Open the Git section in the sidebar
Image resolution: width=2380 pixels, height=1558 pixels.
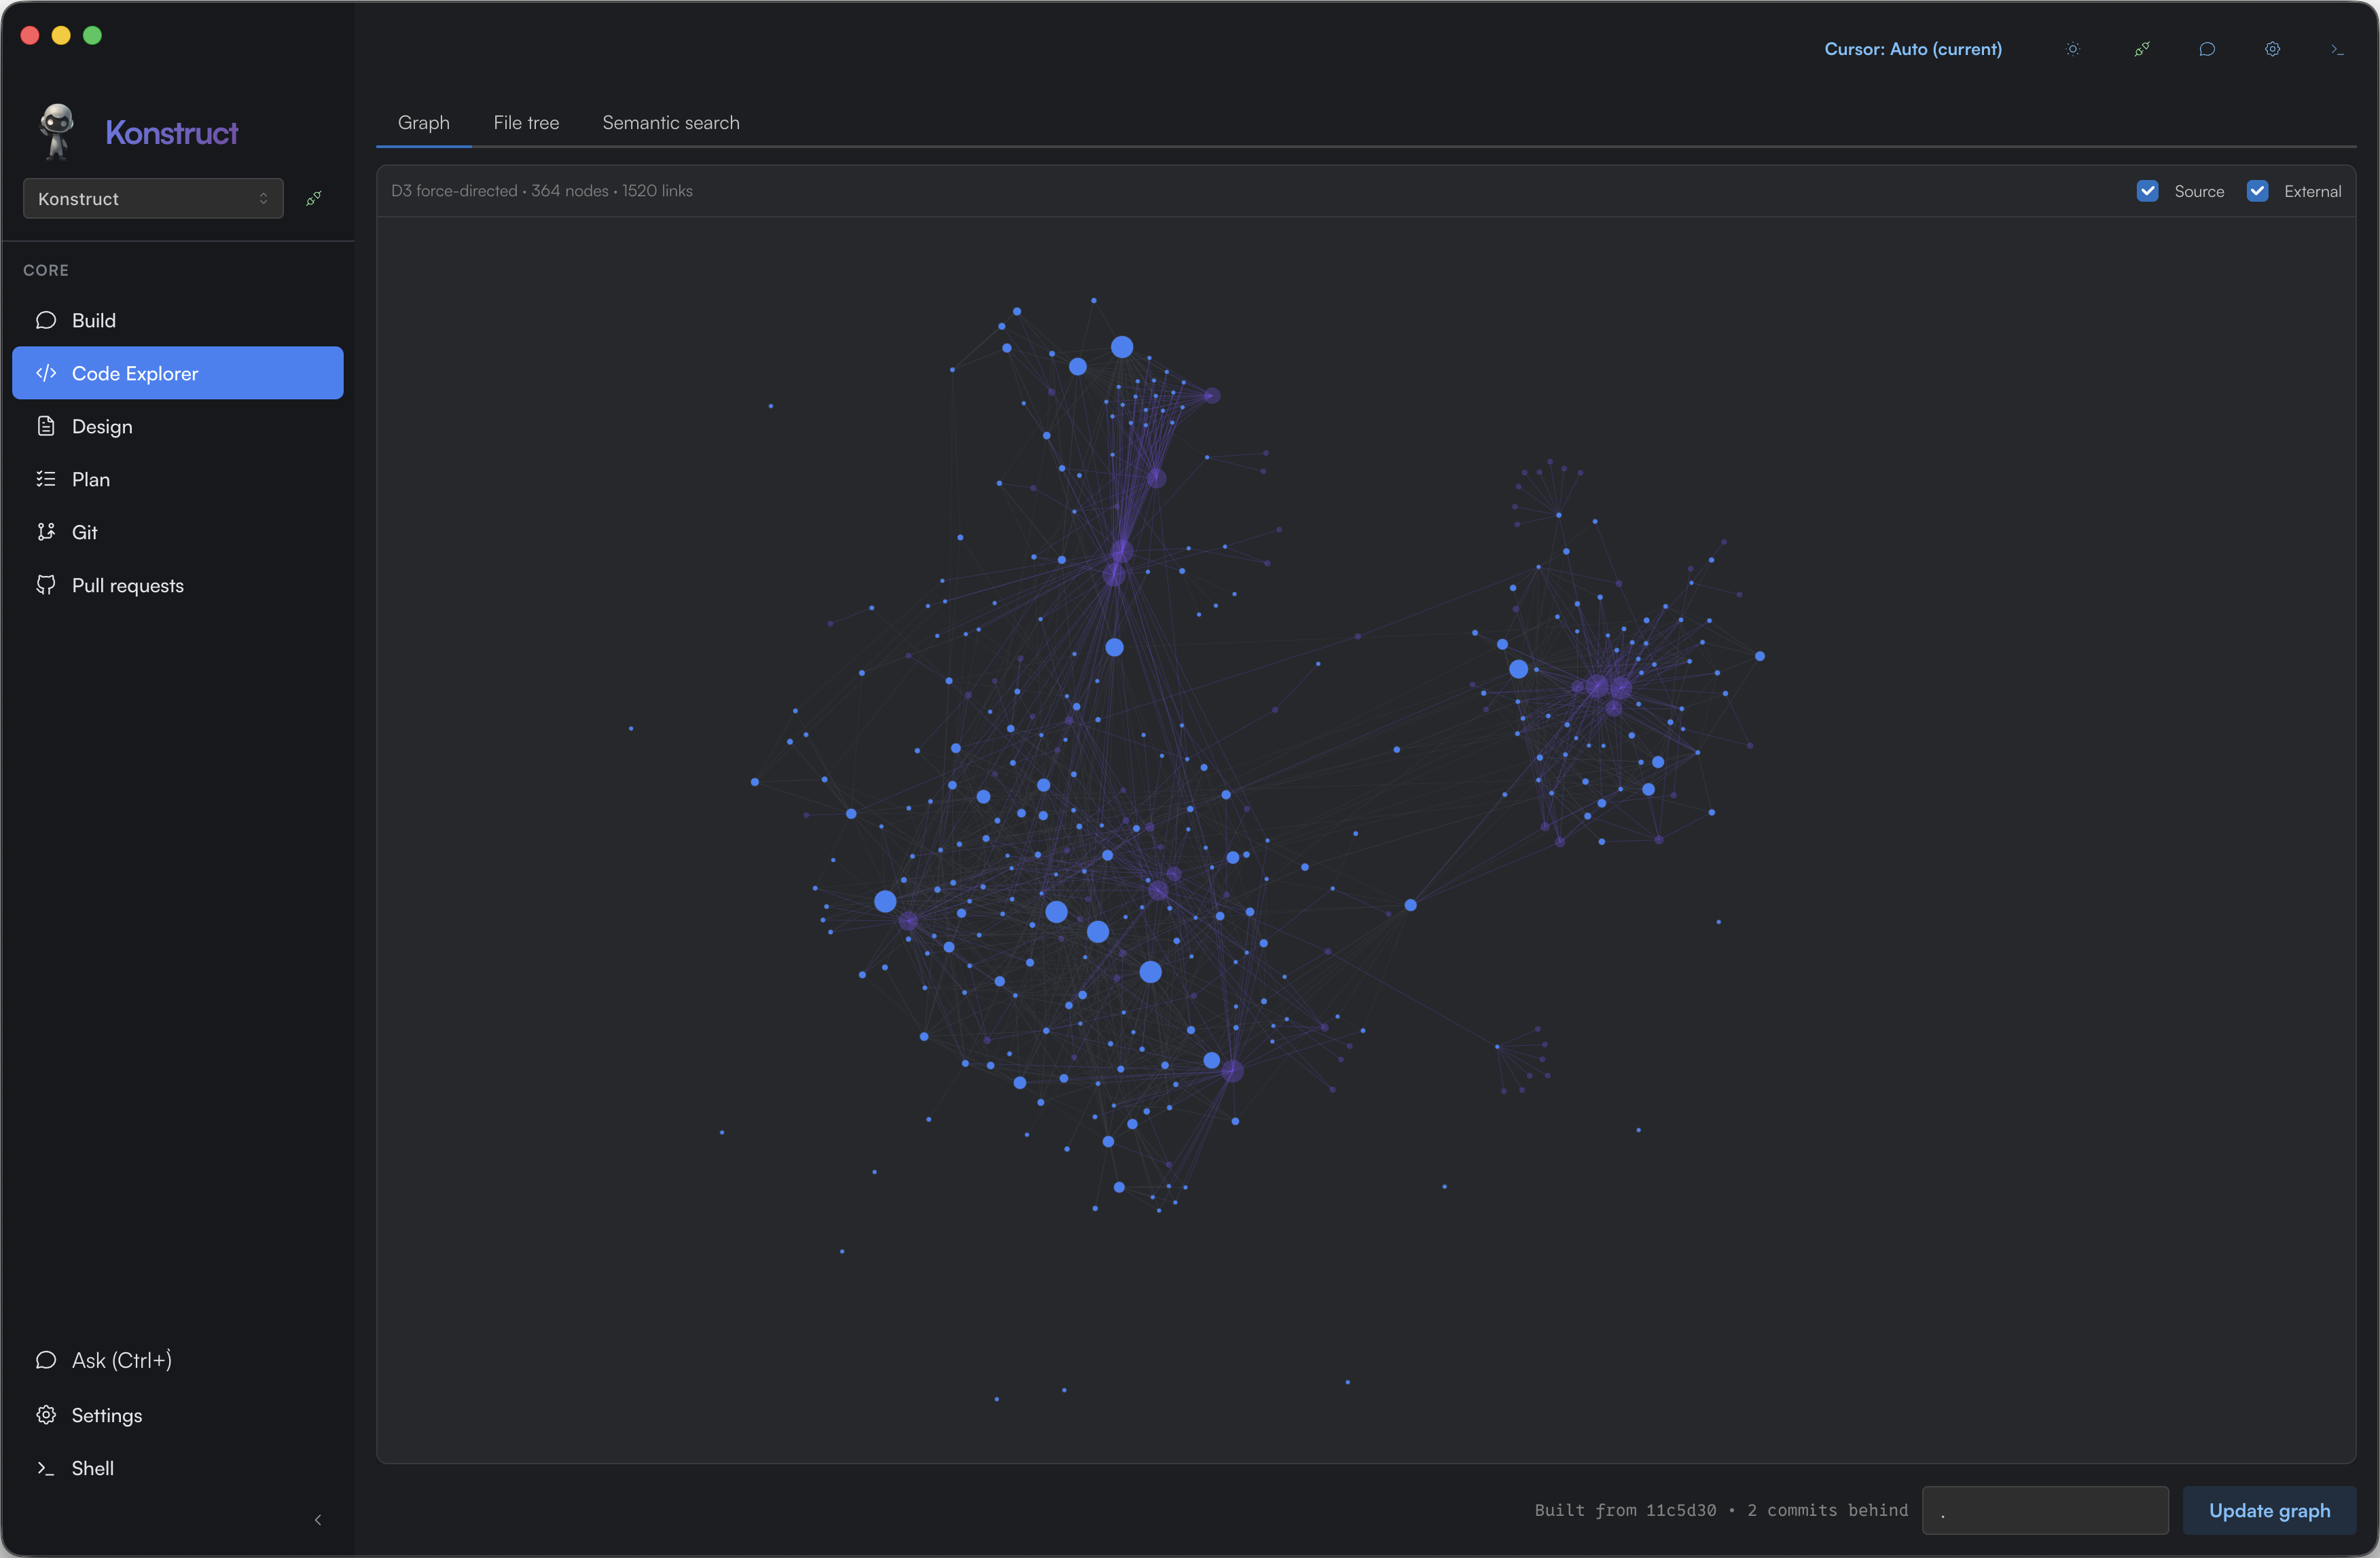tap(84, 532)
